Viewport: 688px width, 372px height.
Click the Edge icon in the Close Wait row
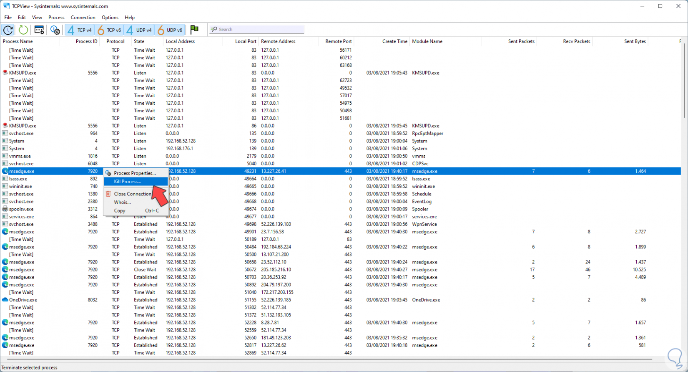pos(5,270)
